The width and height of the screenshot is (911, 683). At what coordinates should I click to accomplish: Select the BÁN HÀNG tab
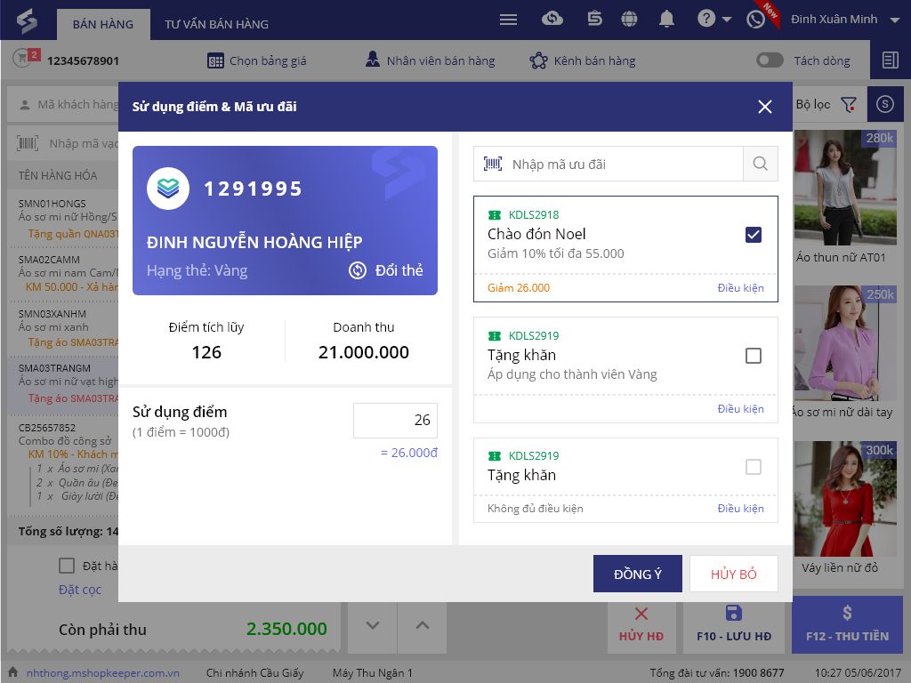pyautogui.click(x=103, y=24)
